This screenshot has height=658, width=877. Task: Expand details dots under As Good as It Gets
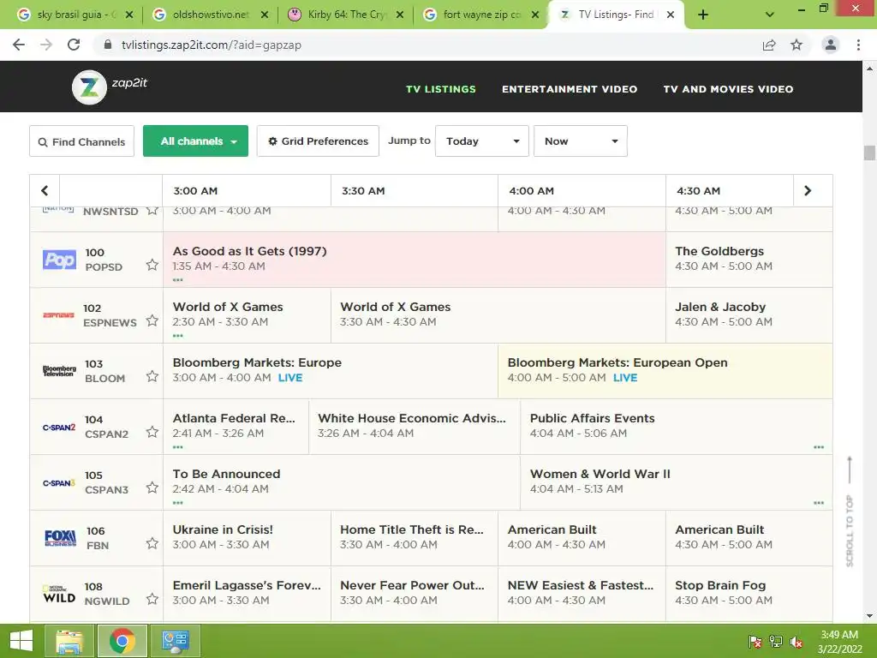point(178,280)
